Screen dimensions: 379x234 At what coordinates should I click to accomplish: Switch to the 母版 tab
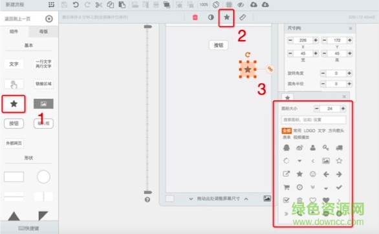click(43, 32)
